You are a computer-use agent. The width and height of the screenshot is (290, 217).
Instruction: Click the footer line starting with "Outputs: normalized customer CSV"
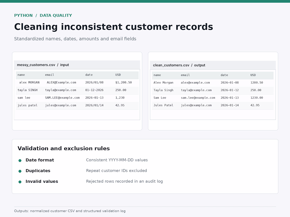[x=70, y=211]
